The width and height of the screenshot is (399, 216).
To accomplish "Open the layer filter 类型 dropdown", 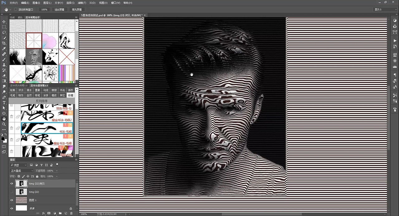I will tap(19, 165).
